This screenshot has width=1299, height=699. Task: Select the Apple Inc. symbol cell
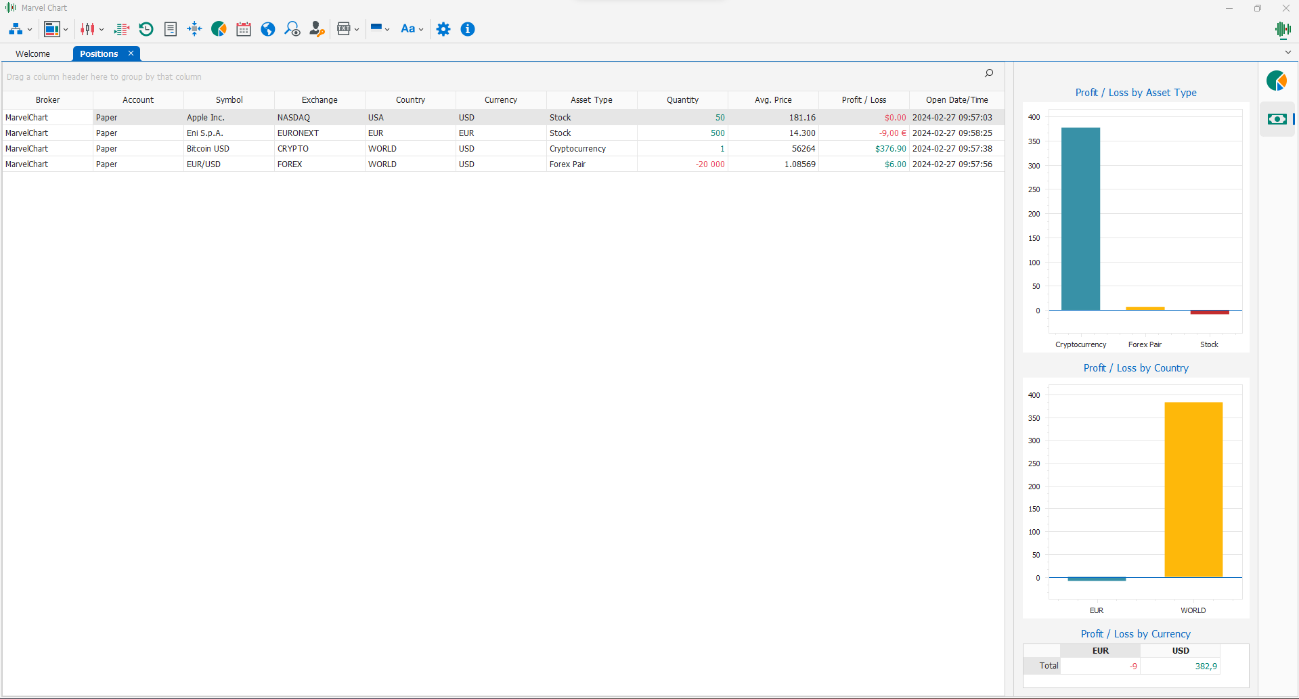(229, 118)
